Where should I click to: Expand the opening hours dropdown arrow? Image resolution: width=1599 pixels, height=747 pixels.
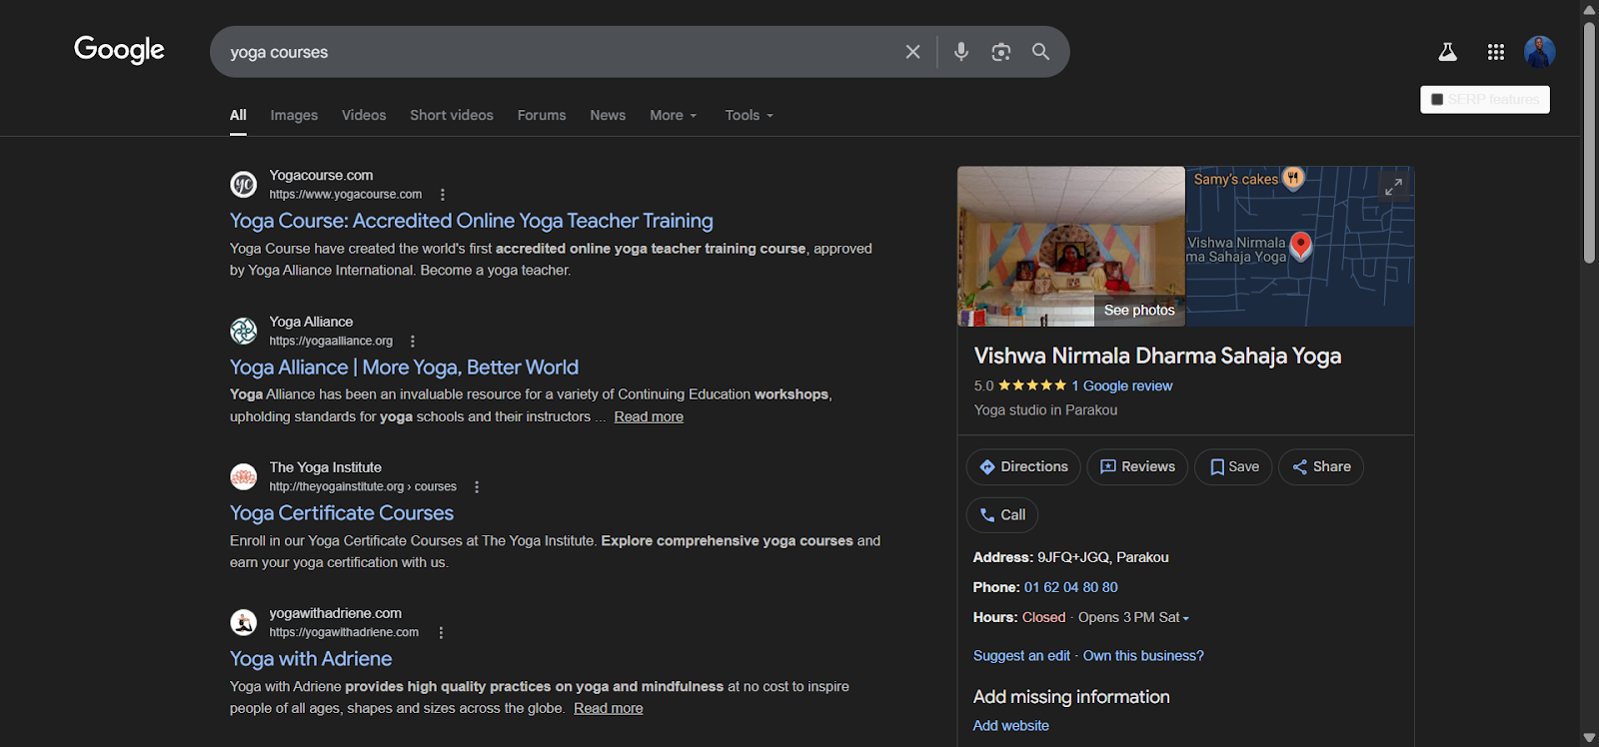pos(1186,618)
